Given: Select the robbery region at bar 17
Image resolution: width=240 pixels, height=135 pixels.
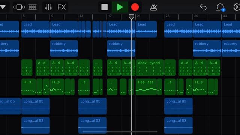Looking at the screenshot, I should click(121, 48).
